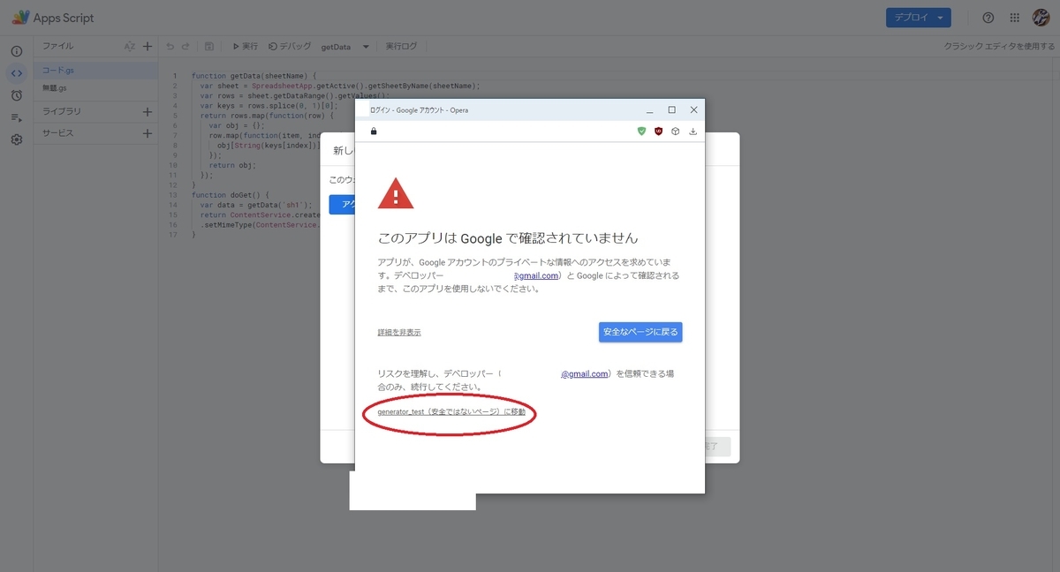The image size is (1060, 572).
Task: Click 安全なページに戻る button
Action: [640, 332]
